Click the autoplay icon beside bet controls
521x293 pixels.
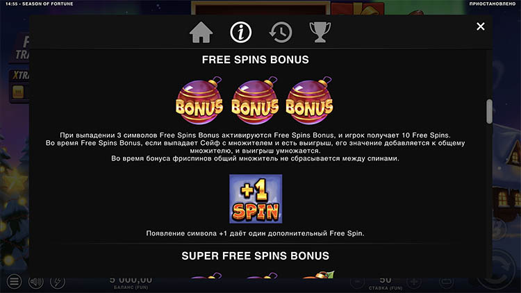click(446, 283)
